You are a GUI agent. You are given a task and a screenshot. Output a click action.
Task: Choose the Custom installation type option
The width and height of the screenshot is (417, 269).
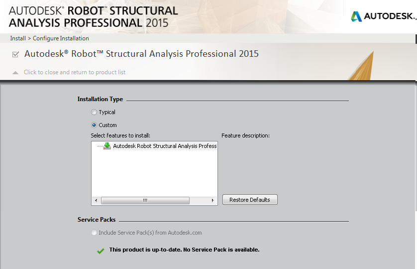tap(94, 125)
